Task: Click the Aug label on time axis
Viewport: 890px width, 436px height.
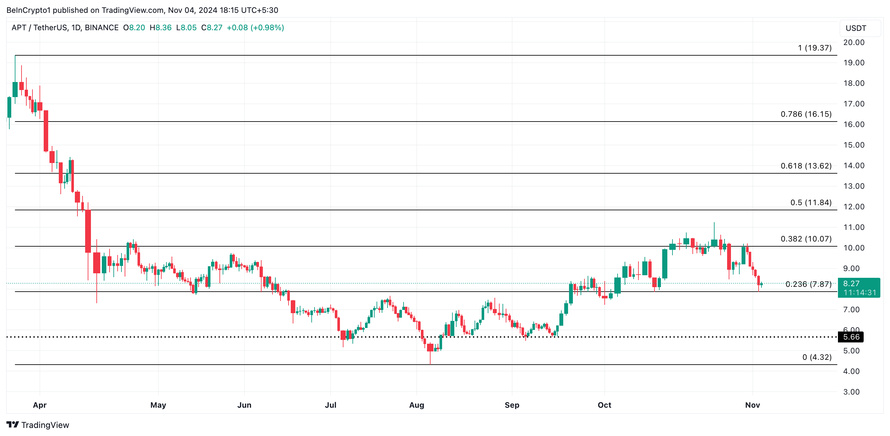Action: pos(416,405)
